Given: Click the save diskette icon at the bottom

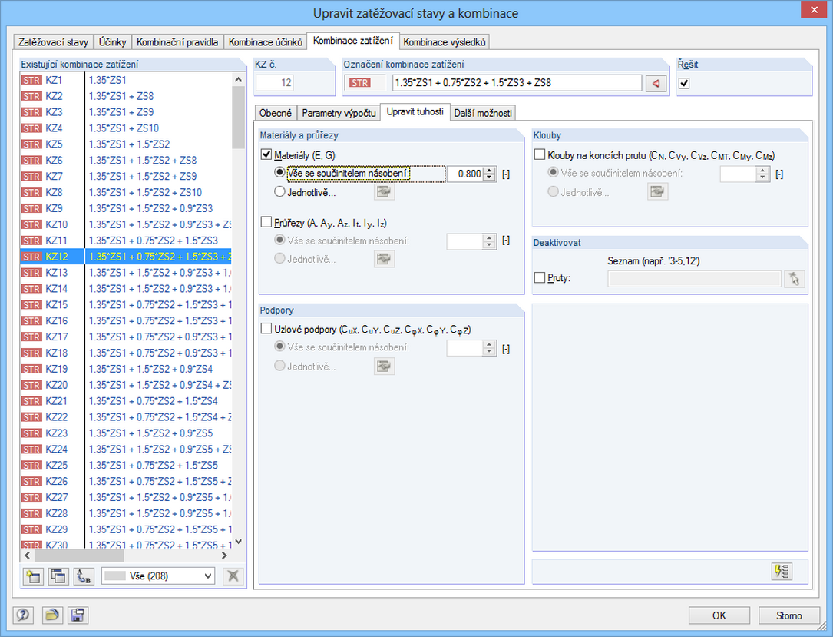Looking at the screenshot, I should pyautogui.click(x=78, y=615).
